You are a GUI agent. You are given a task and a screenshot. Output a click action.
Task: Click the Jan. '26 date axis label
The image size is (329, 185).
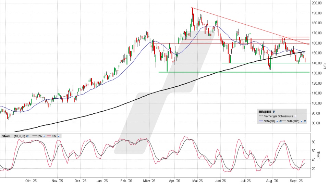[x=102, y=181]
